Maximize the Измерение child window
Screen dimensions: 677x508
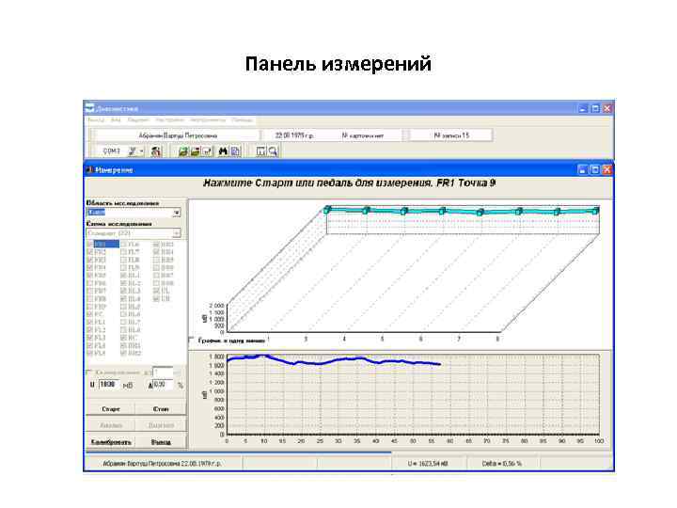594,169
